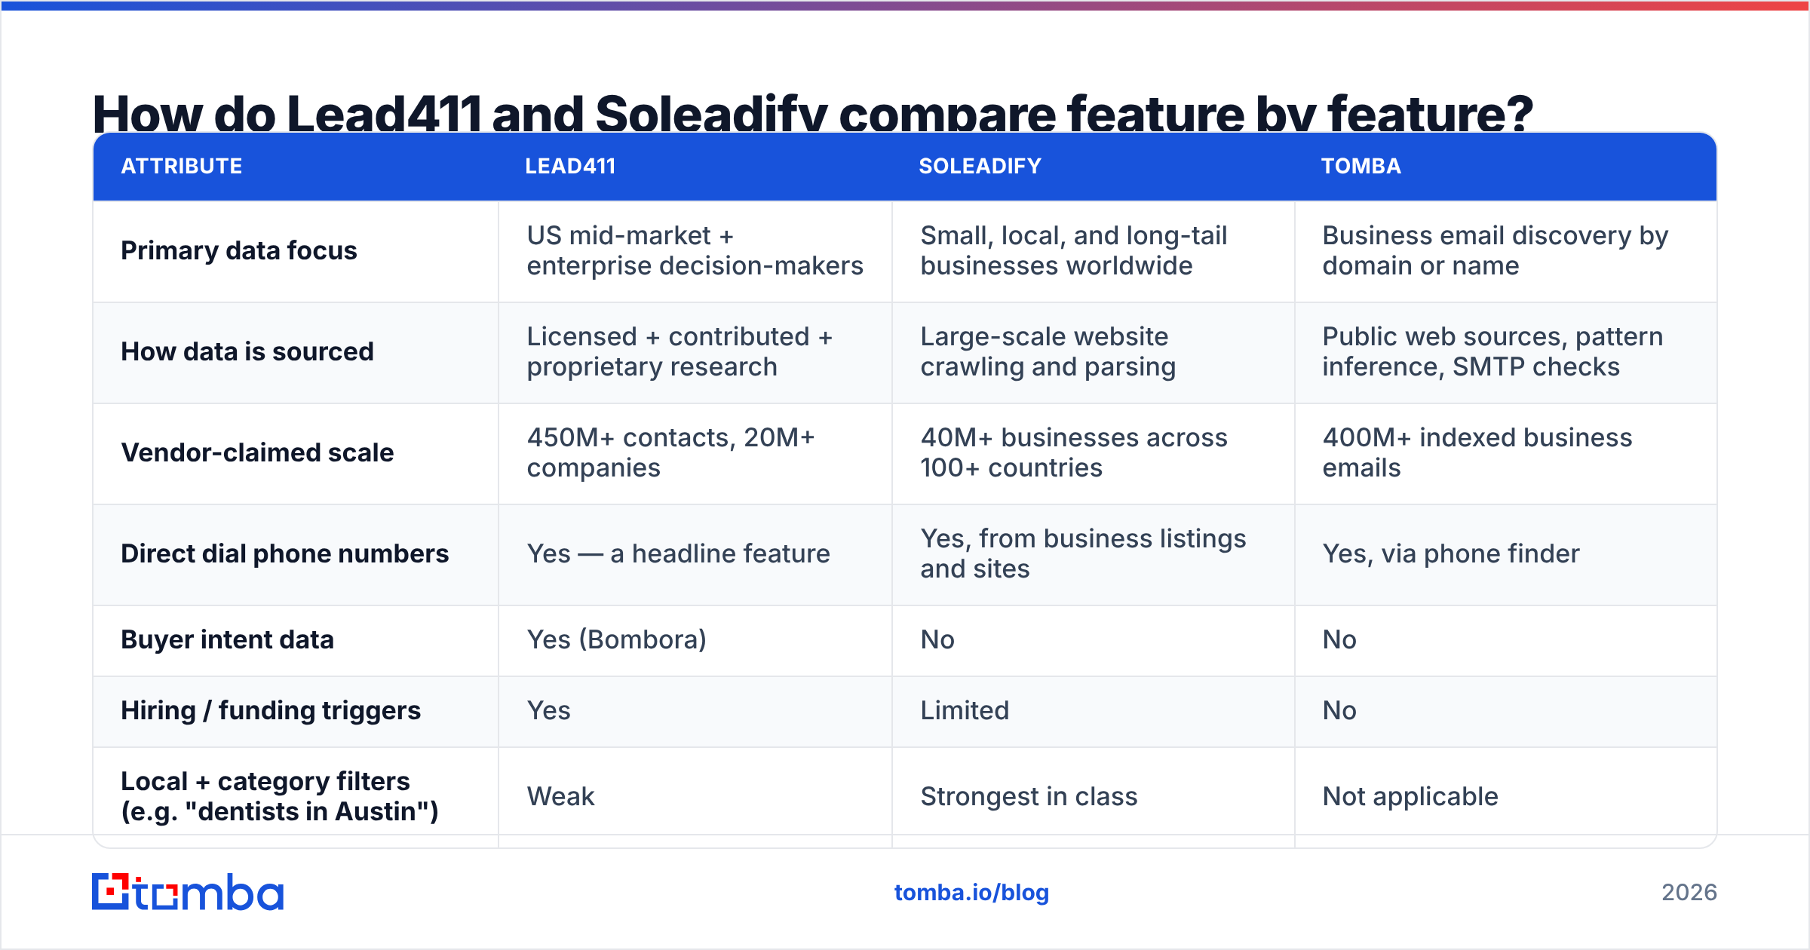This screenshot has width=1810, height=950.
Task: Select the 'Buyer intent data' row label
Action: pos(227,639)
